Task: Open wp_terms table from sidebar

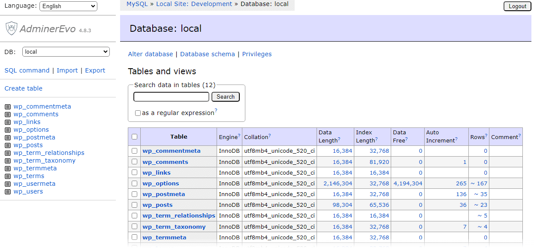Action: [29, 176]
